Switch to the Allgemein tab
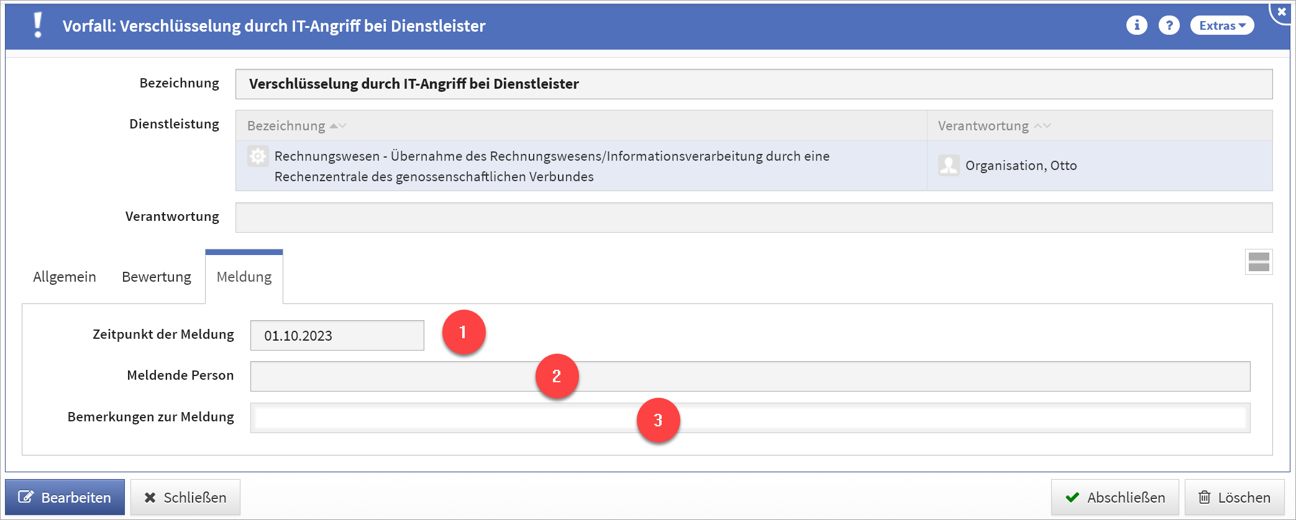 tap(65, 277)
